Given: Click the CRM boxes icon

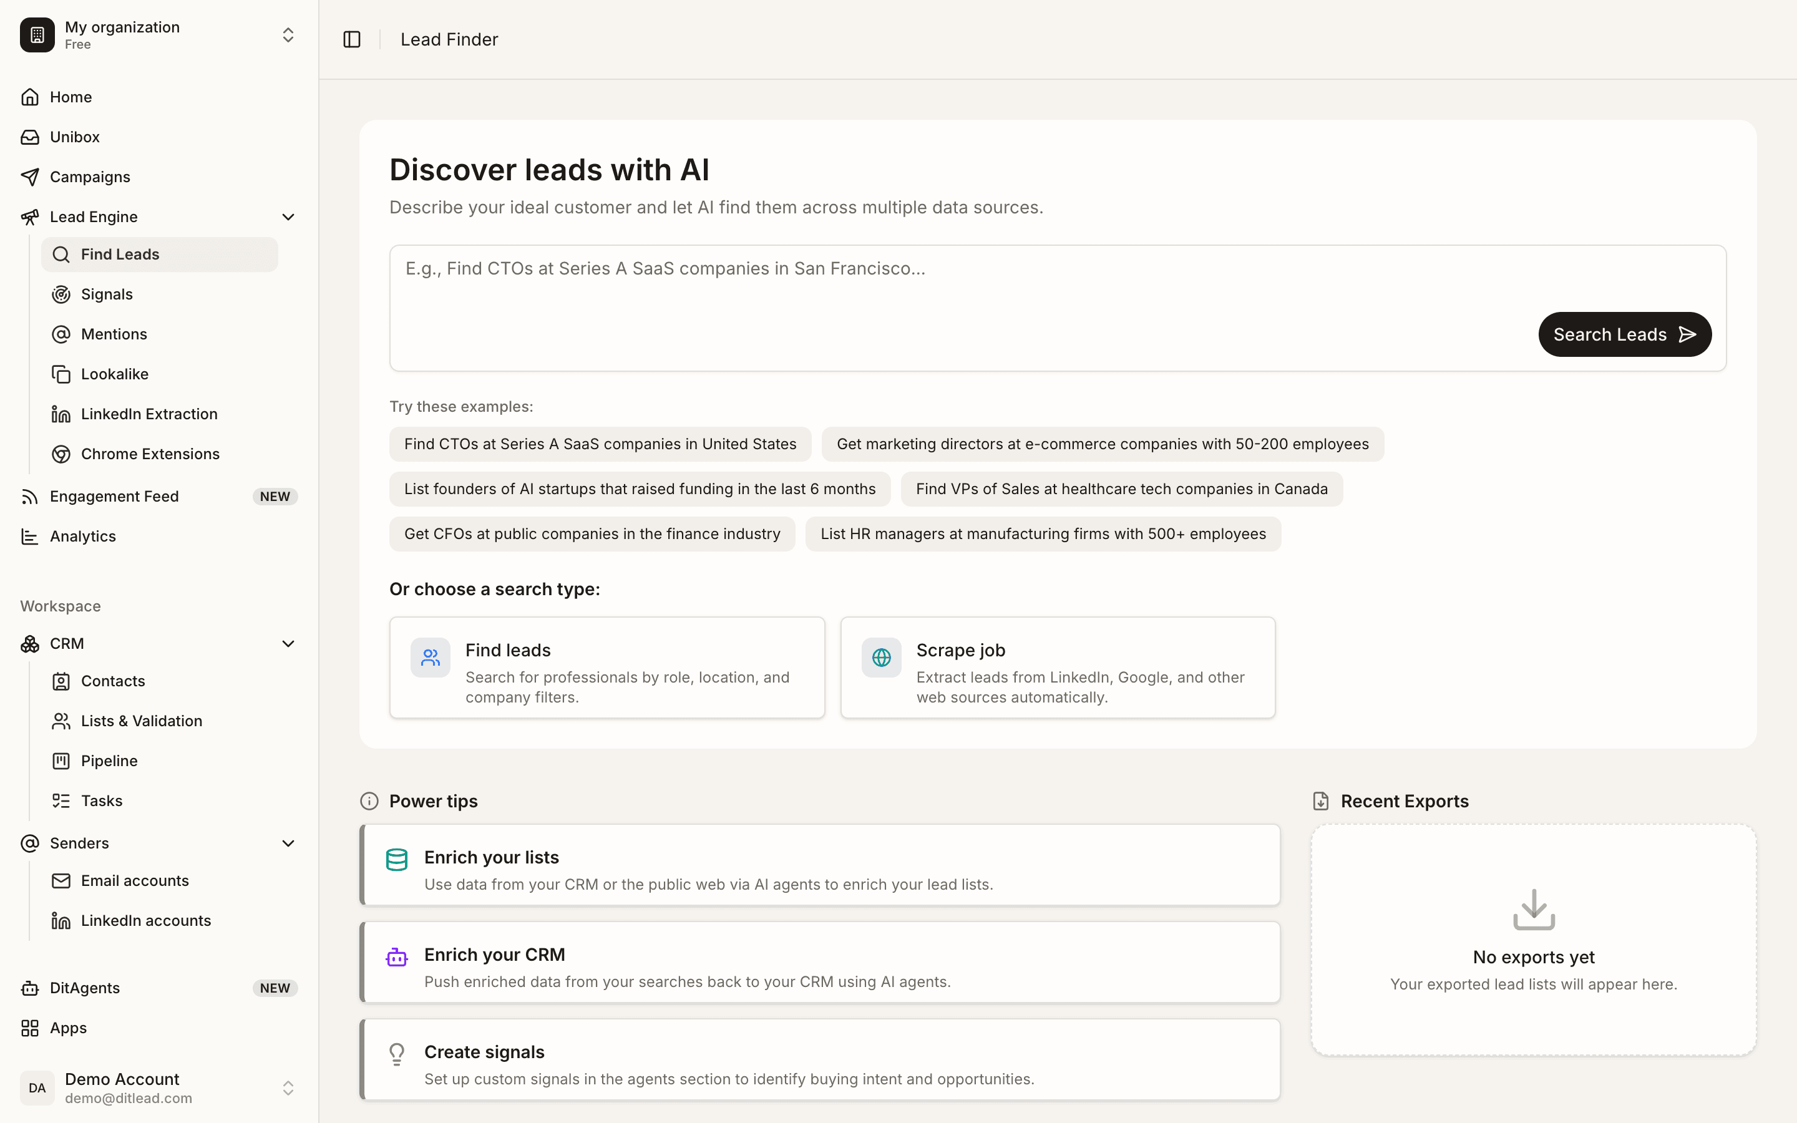Looking at the screenshot, I should coord(30,644).
